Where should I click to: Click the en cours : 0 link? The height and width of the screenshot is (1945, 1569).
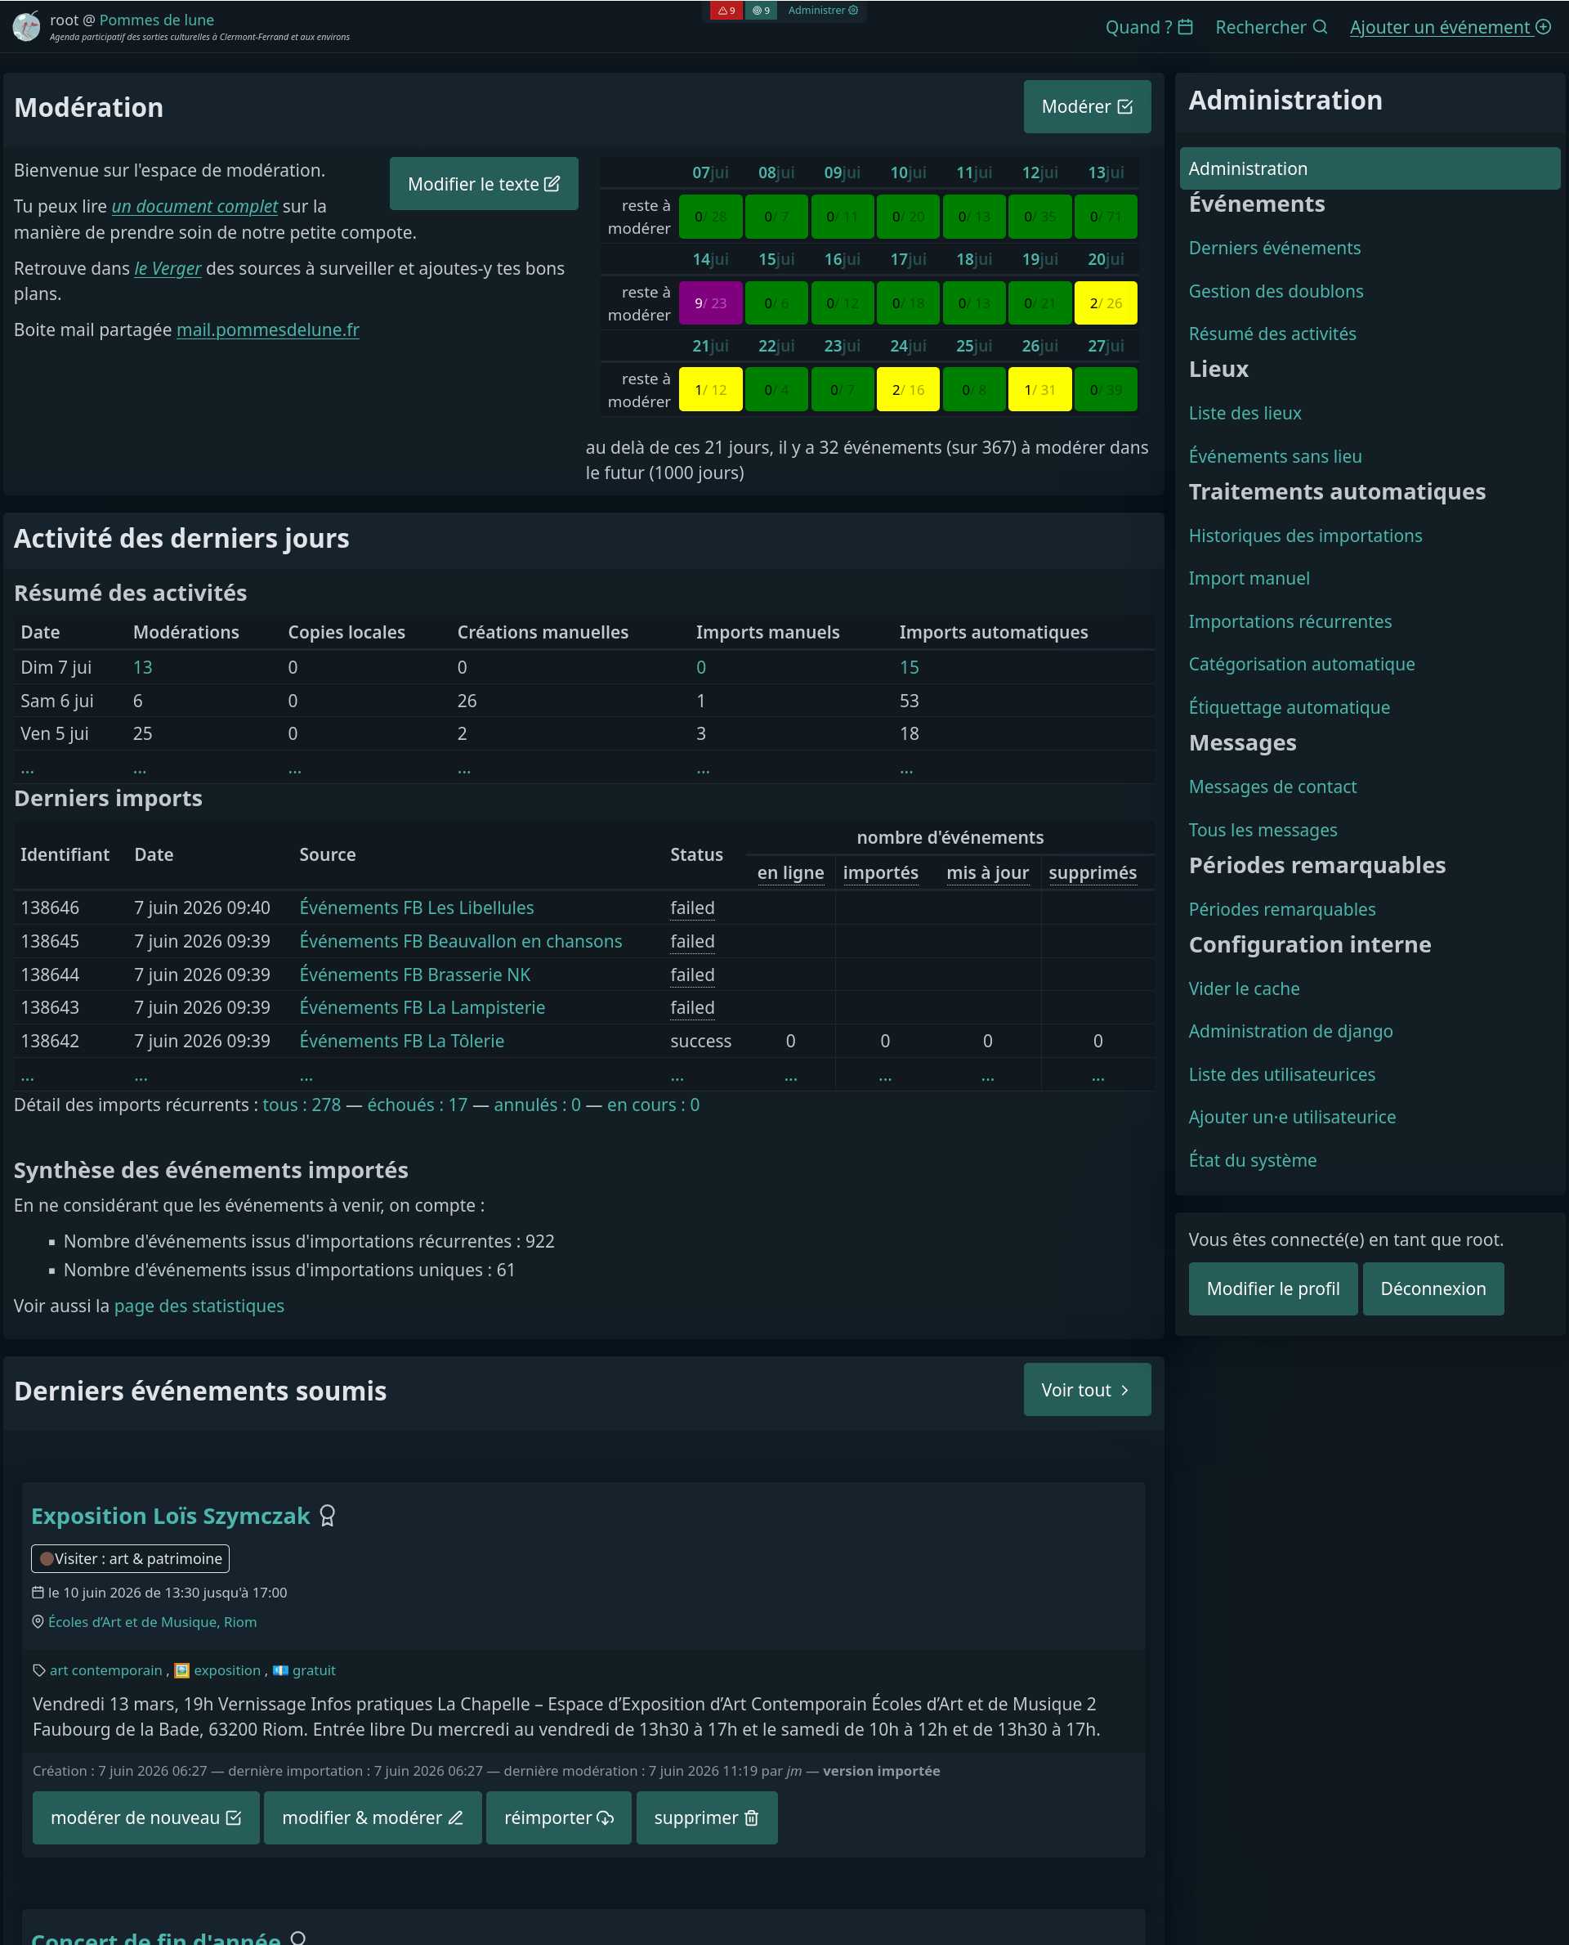click(654, 1105)
